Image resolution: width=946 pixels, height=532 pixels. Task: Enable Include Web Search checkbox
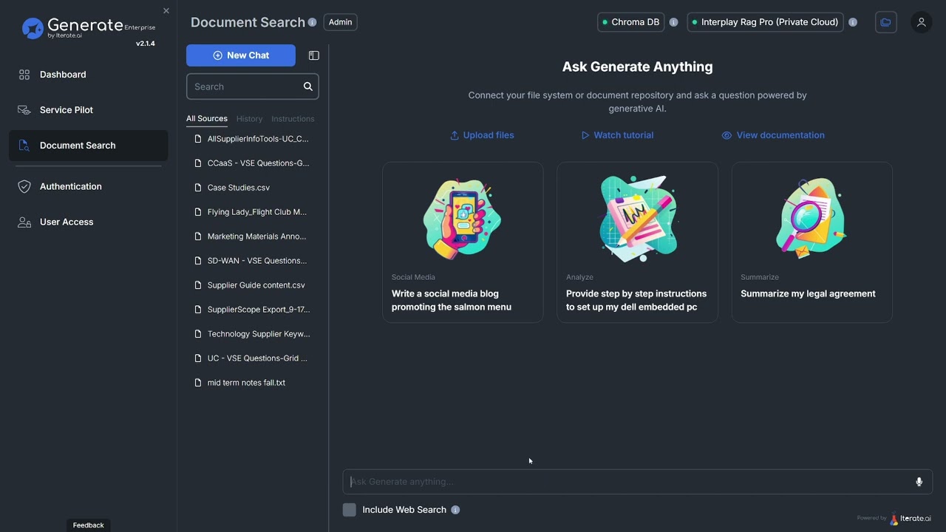click(x=350, y=510)
